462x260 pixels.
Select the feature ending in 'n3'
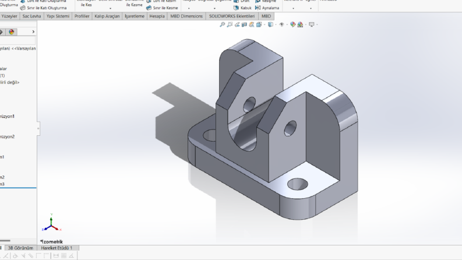(2, 184)
